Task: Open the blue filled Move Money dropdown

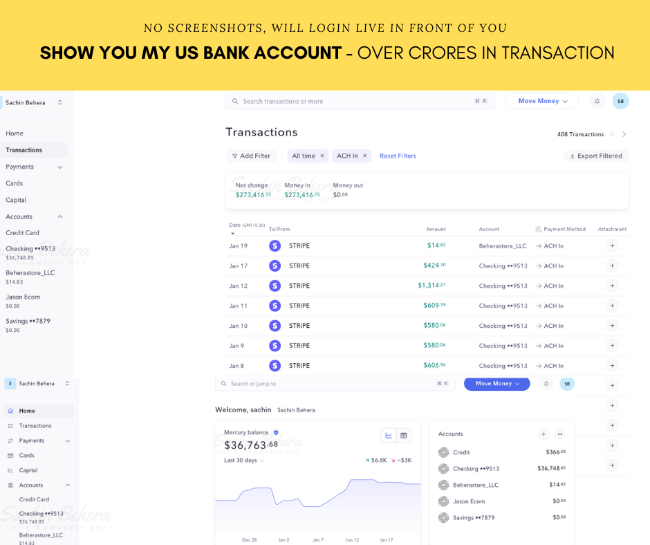Action: click(496, 384)
